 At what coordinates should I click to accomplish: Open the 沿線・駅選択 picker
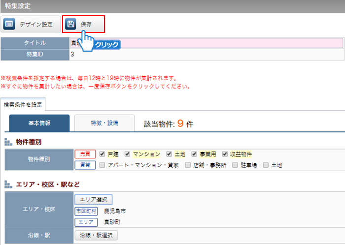click(x=96, y=235)
